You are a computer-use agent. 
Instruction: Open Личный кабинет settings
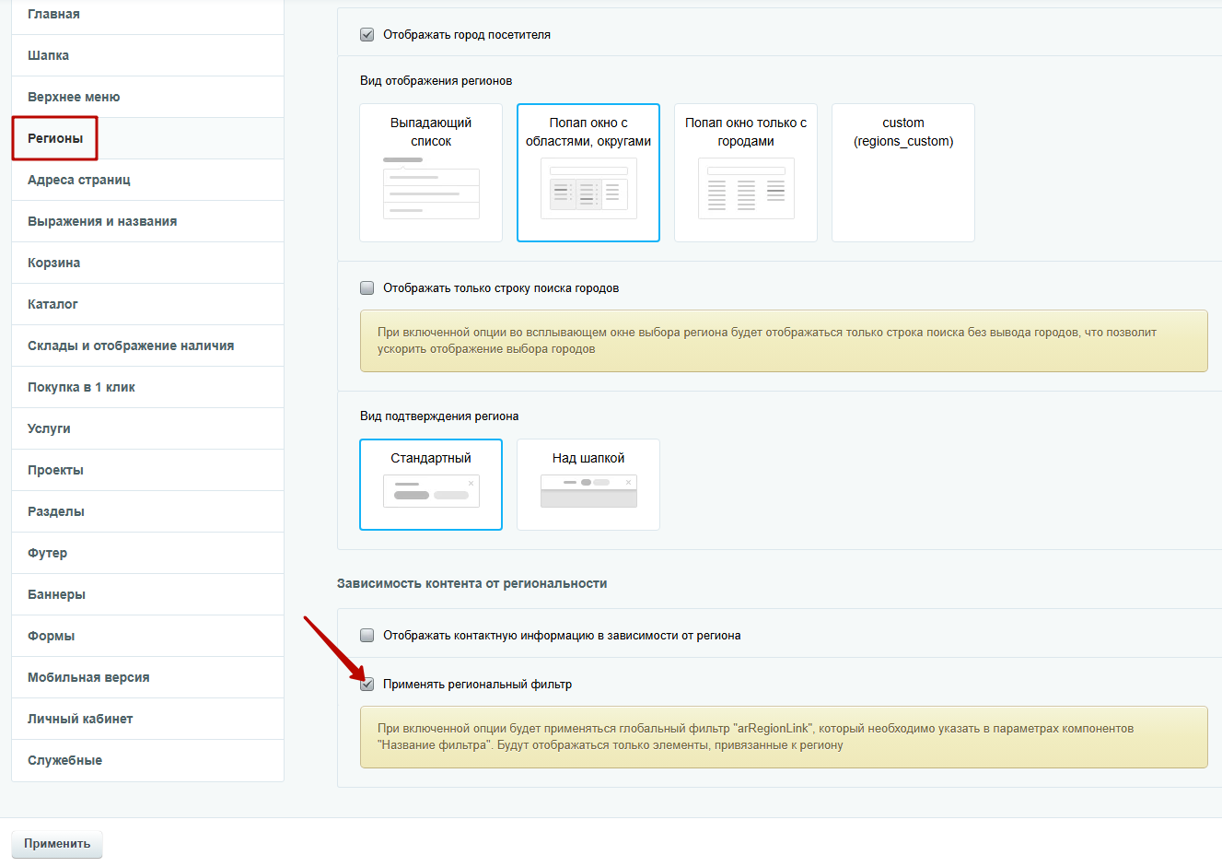(x=147, y=719)
